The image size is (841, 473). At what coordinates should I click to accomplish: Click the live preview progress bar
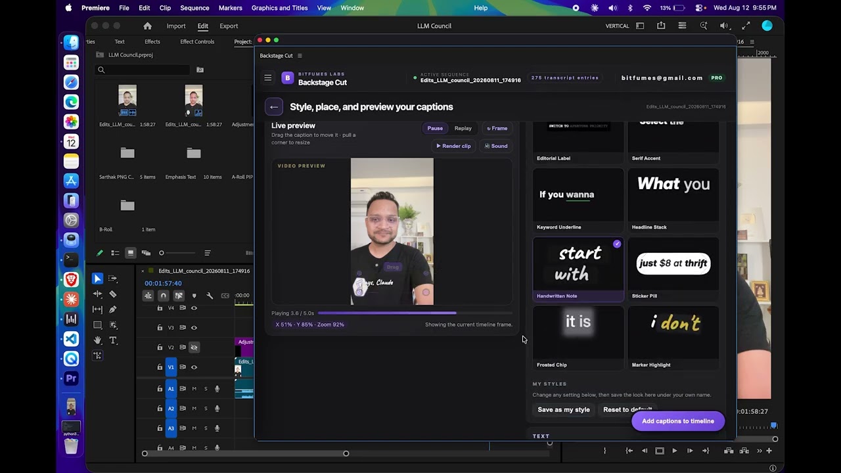[415, 313]
